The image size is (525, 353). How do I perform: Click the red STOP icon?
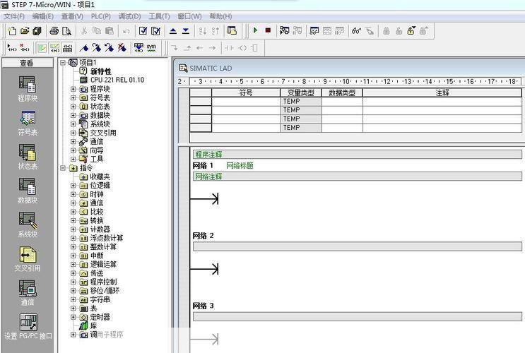point(268,30)
